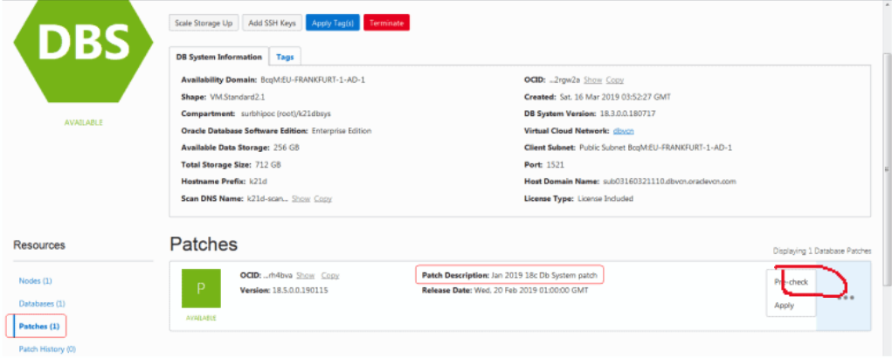892x358 pixels.
Task: Copy the patch OCID
Action: 330,276
